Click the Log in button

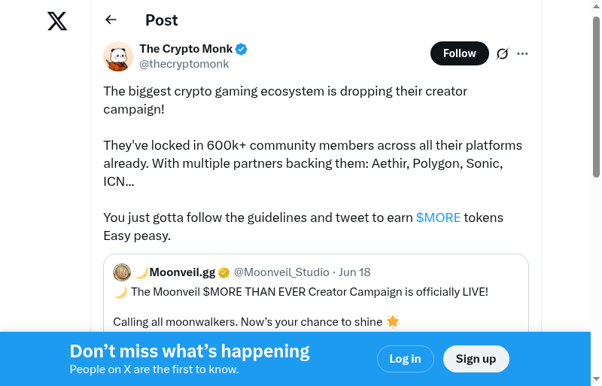(x=405, y=359)
